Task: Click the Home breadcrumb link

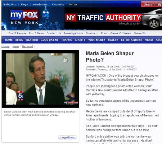Action: click(5, 46)
